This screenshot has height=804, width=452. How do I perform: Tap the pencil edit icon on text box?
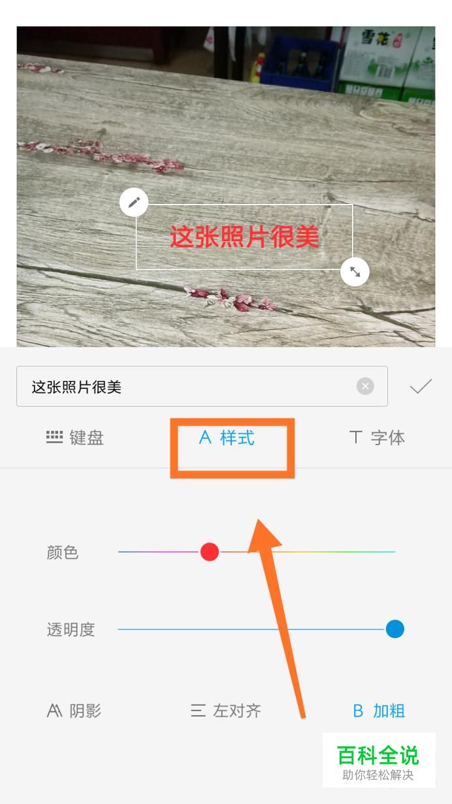(134, 202)
